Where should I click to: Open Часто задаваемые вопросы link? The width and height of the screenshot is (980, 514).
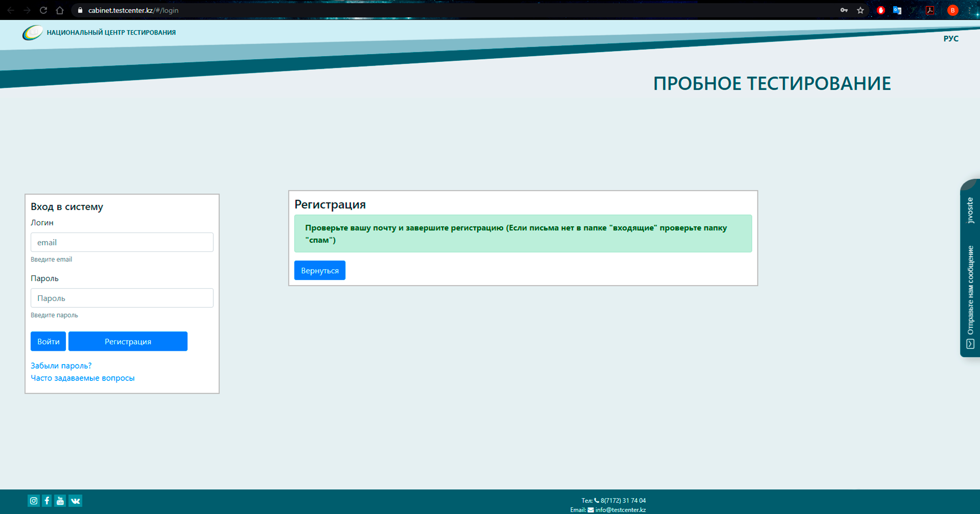83,378
